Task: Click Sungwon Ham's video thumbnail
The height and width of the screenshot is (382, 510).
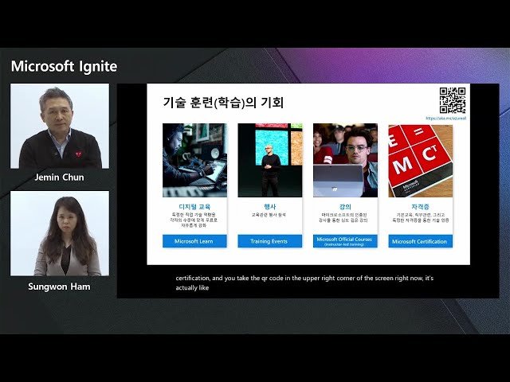Action: (x=60, y=233)
